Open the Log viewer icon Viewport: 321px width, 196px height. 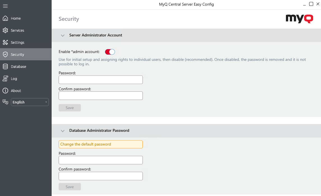point(6,79)
